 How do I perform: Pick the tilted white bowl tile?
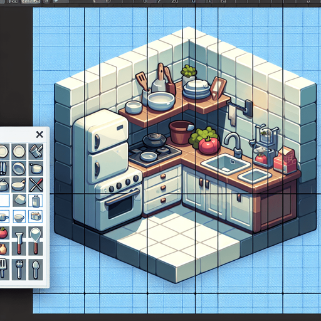(x=19, y=201)
